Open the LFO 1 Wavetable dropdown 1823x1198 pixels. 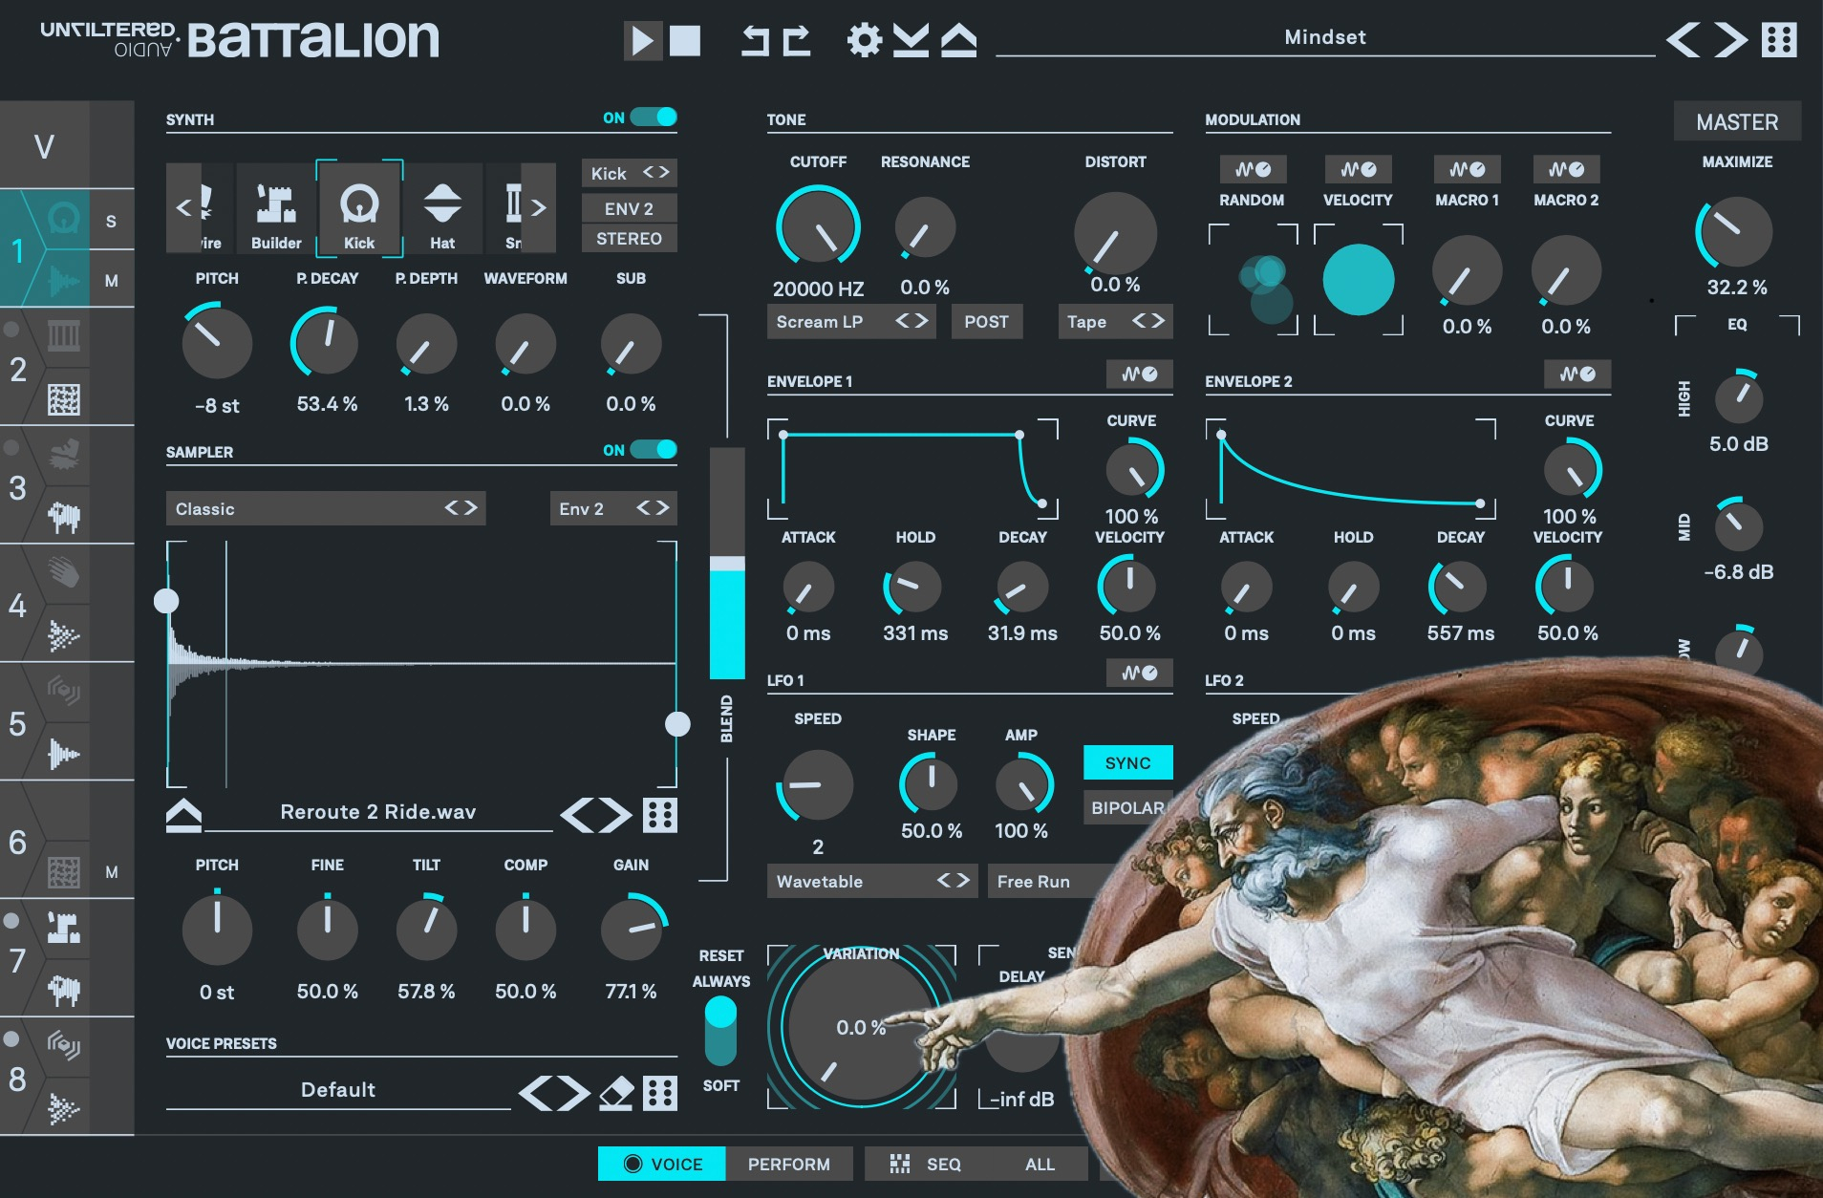[872, 881]
